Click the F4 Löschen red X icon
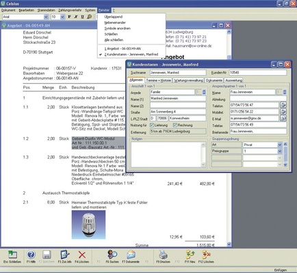Screen dimensions: 297x273 pos(82,255)
